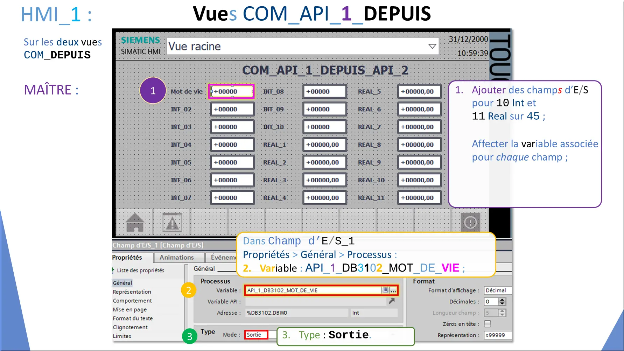Click the SIEMENS logo on the HMI screen
Viewport: 624px width, 351px height.
pyautogui.click(x=140, y=40)
